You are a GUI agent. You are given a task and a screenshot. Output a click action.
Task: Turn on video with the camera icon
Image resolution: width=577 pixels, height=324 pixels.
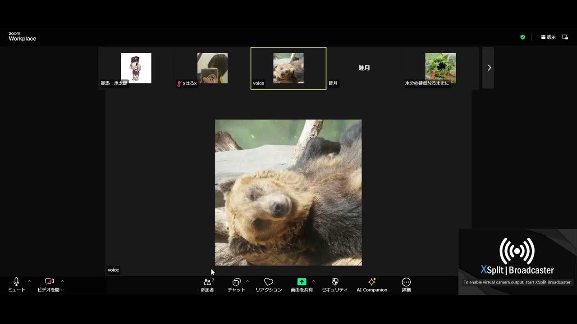50,282
